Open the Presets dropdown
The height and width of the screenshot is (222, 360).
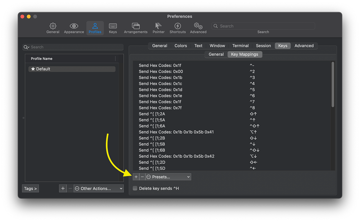pos(168,177)
